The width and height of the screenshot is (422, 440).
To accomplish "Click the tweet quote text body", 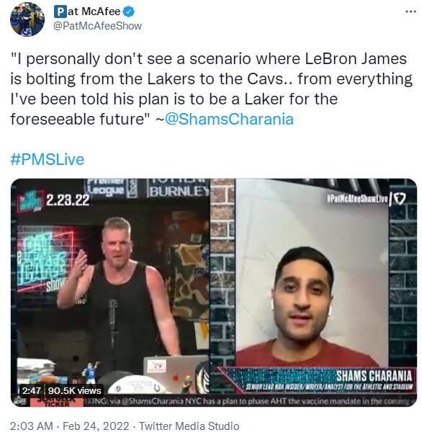I will 211,89.
